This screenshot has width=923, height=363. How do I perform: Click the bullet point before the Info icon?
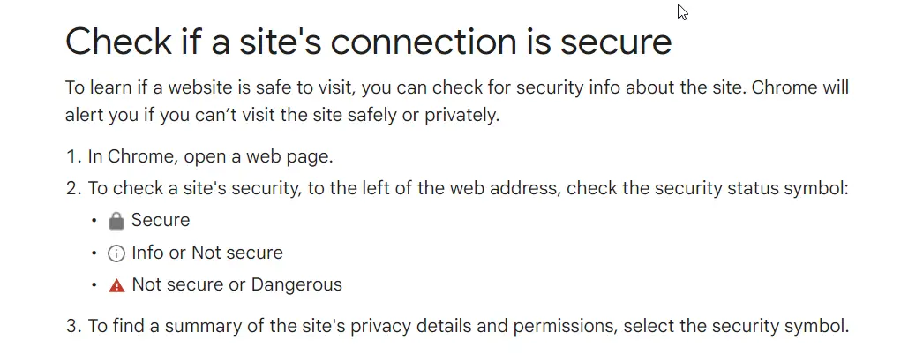click(x=94, y=253)
